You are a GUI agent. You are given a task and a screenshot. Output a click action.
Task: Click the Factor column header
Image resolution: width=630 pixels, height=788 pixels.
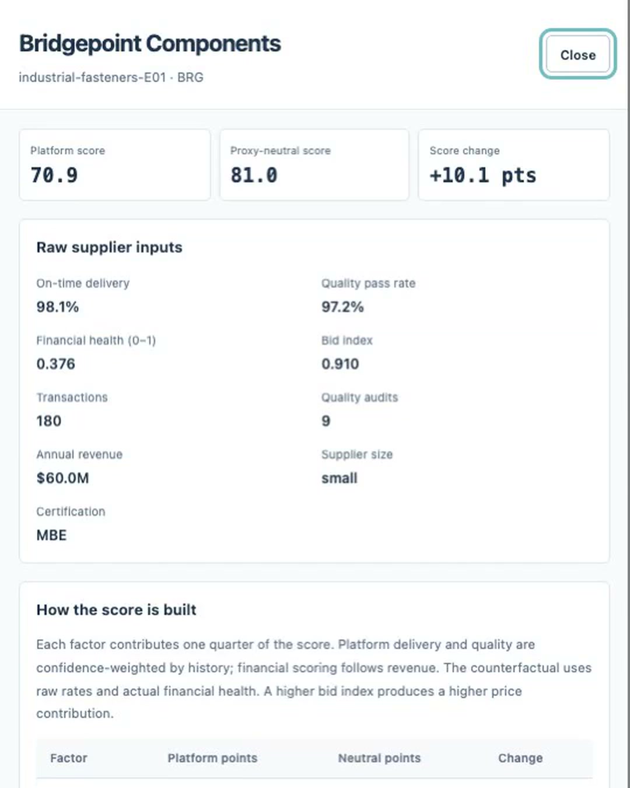(68, 758)
